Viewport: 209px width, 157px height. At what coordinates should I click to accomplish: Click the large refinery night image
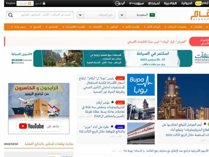point(183,97)
